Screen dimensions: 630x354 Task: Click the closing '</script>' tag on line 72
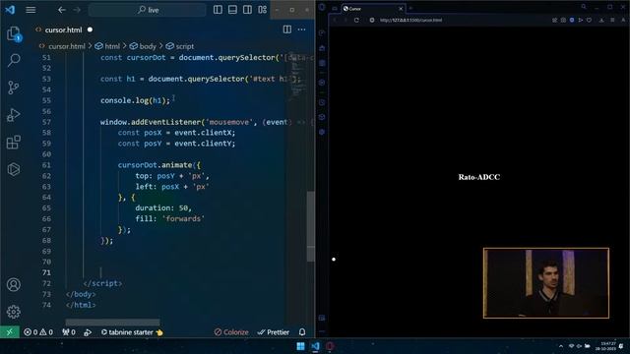pos(102,283)
